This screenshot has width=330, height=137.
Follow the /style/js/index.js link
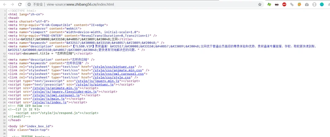pos(50,102)
